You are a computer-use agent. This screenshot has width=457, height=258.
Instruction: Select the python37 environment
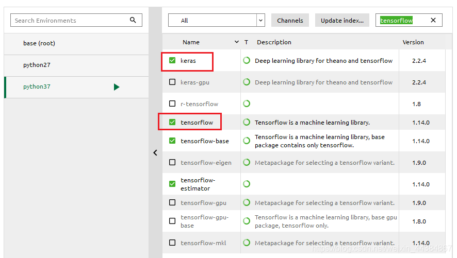76,87
